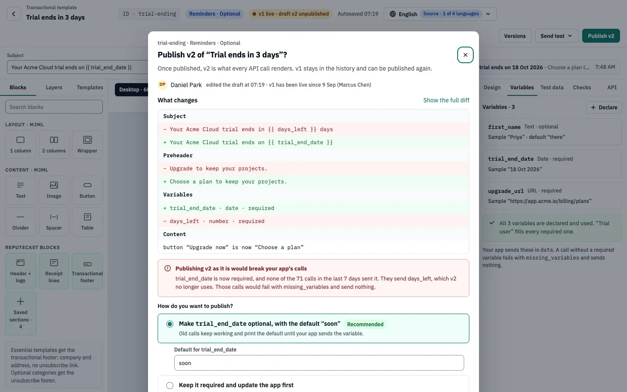Click Show the full diff link
Viewport: 627px width, 392px height.
(x=446, y=100)
